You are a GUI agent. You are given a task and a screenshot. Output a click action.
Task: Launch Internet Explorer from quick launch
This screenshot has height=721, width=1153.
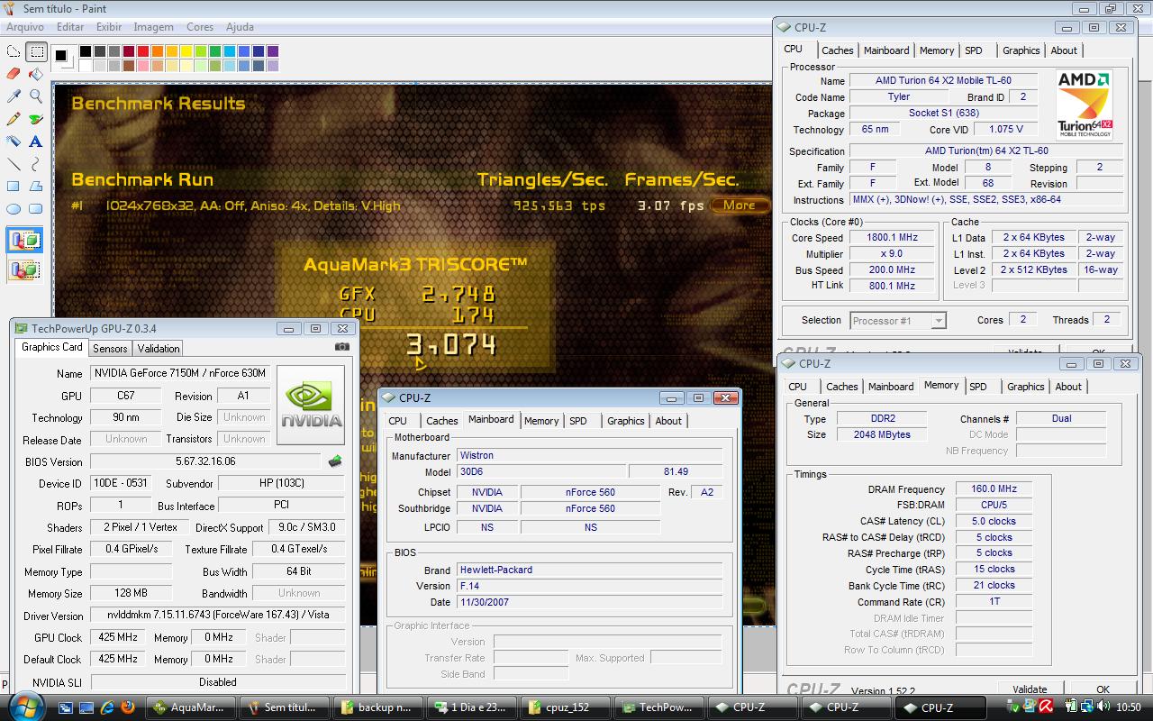[x=107, y=707]
